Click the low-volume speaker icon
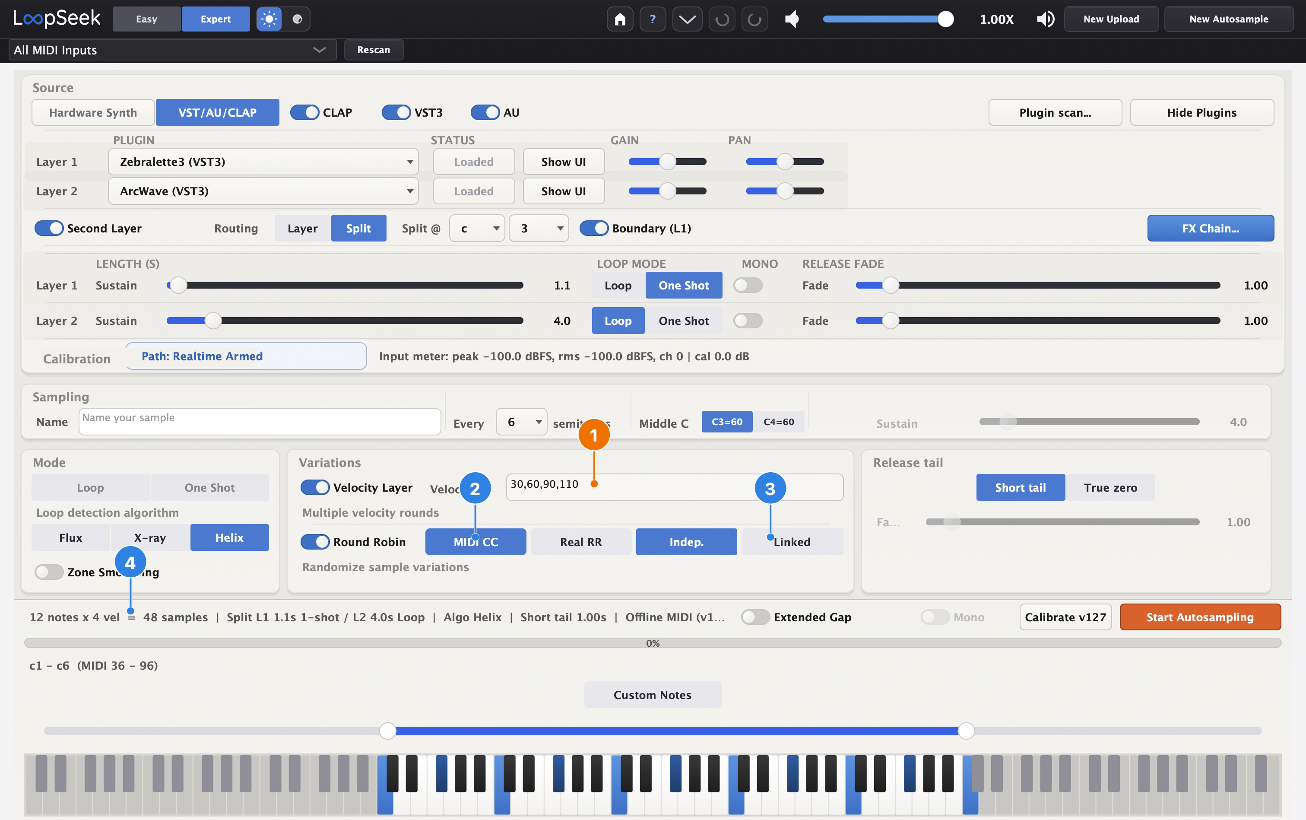 792,19
